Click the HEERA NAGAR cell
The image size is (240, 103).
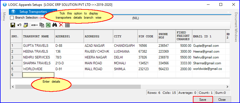[x=98, y=57]
